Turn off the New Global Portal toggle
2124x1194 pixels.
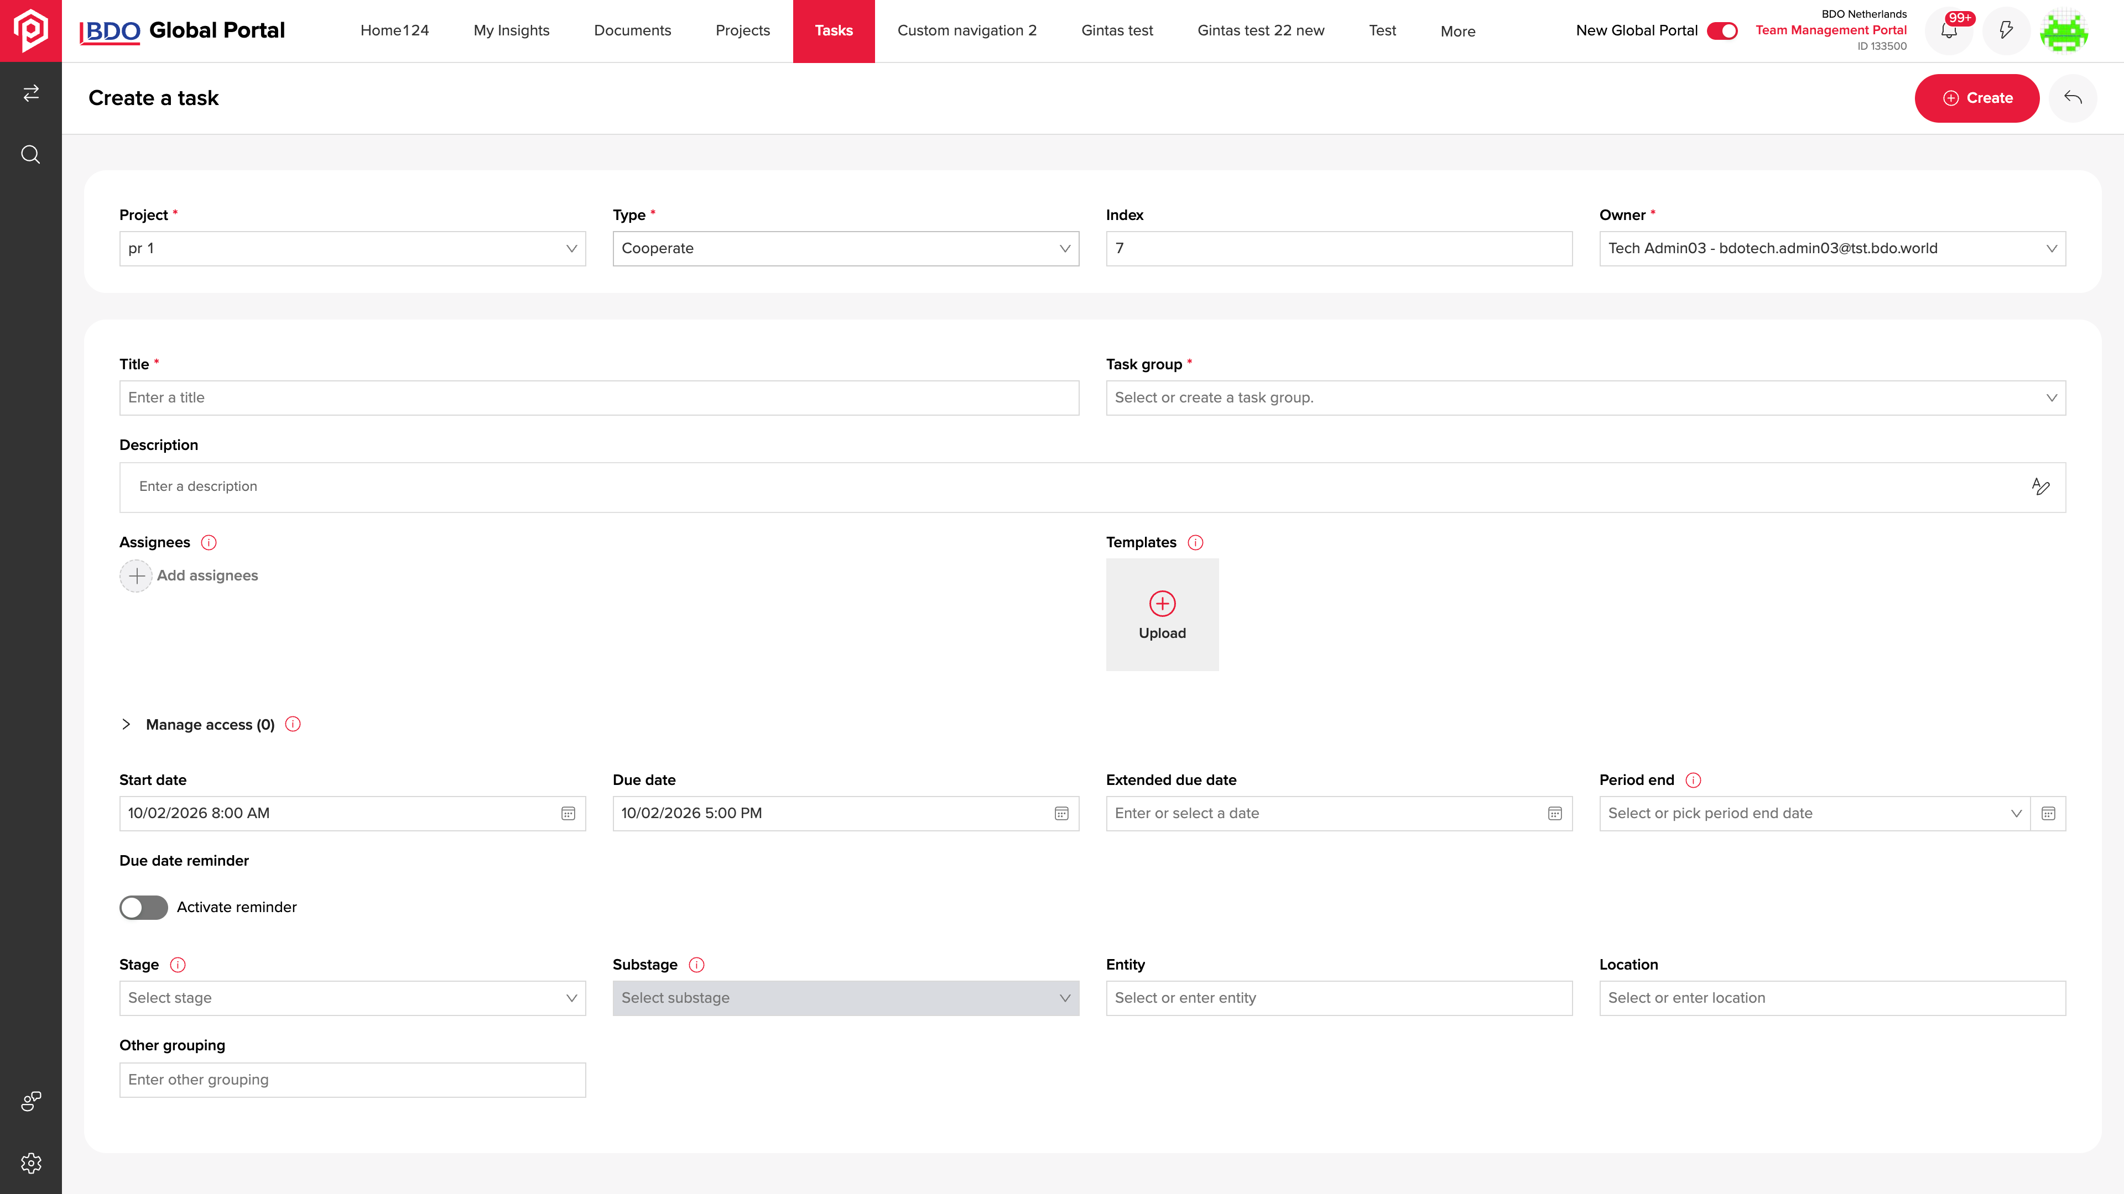1722,30
